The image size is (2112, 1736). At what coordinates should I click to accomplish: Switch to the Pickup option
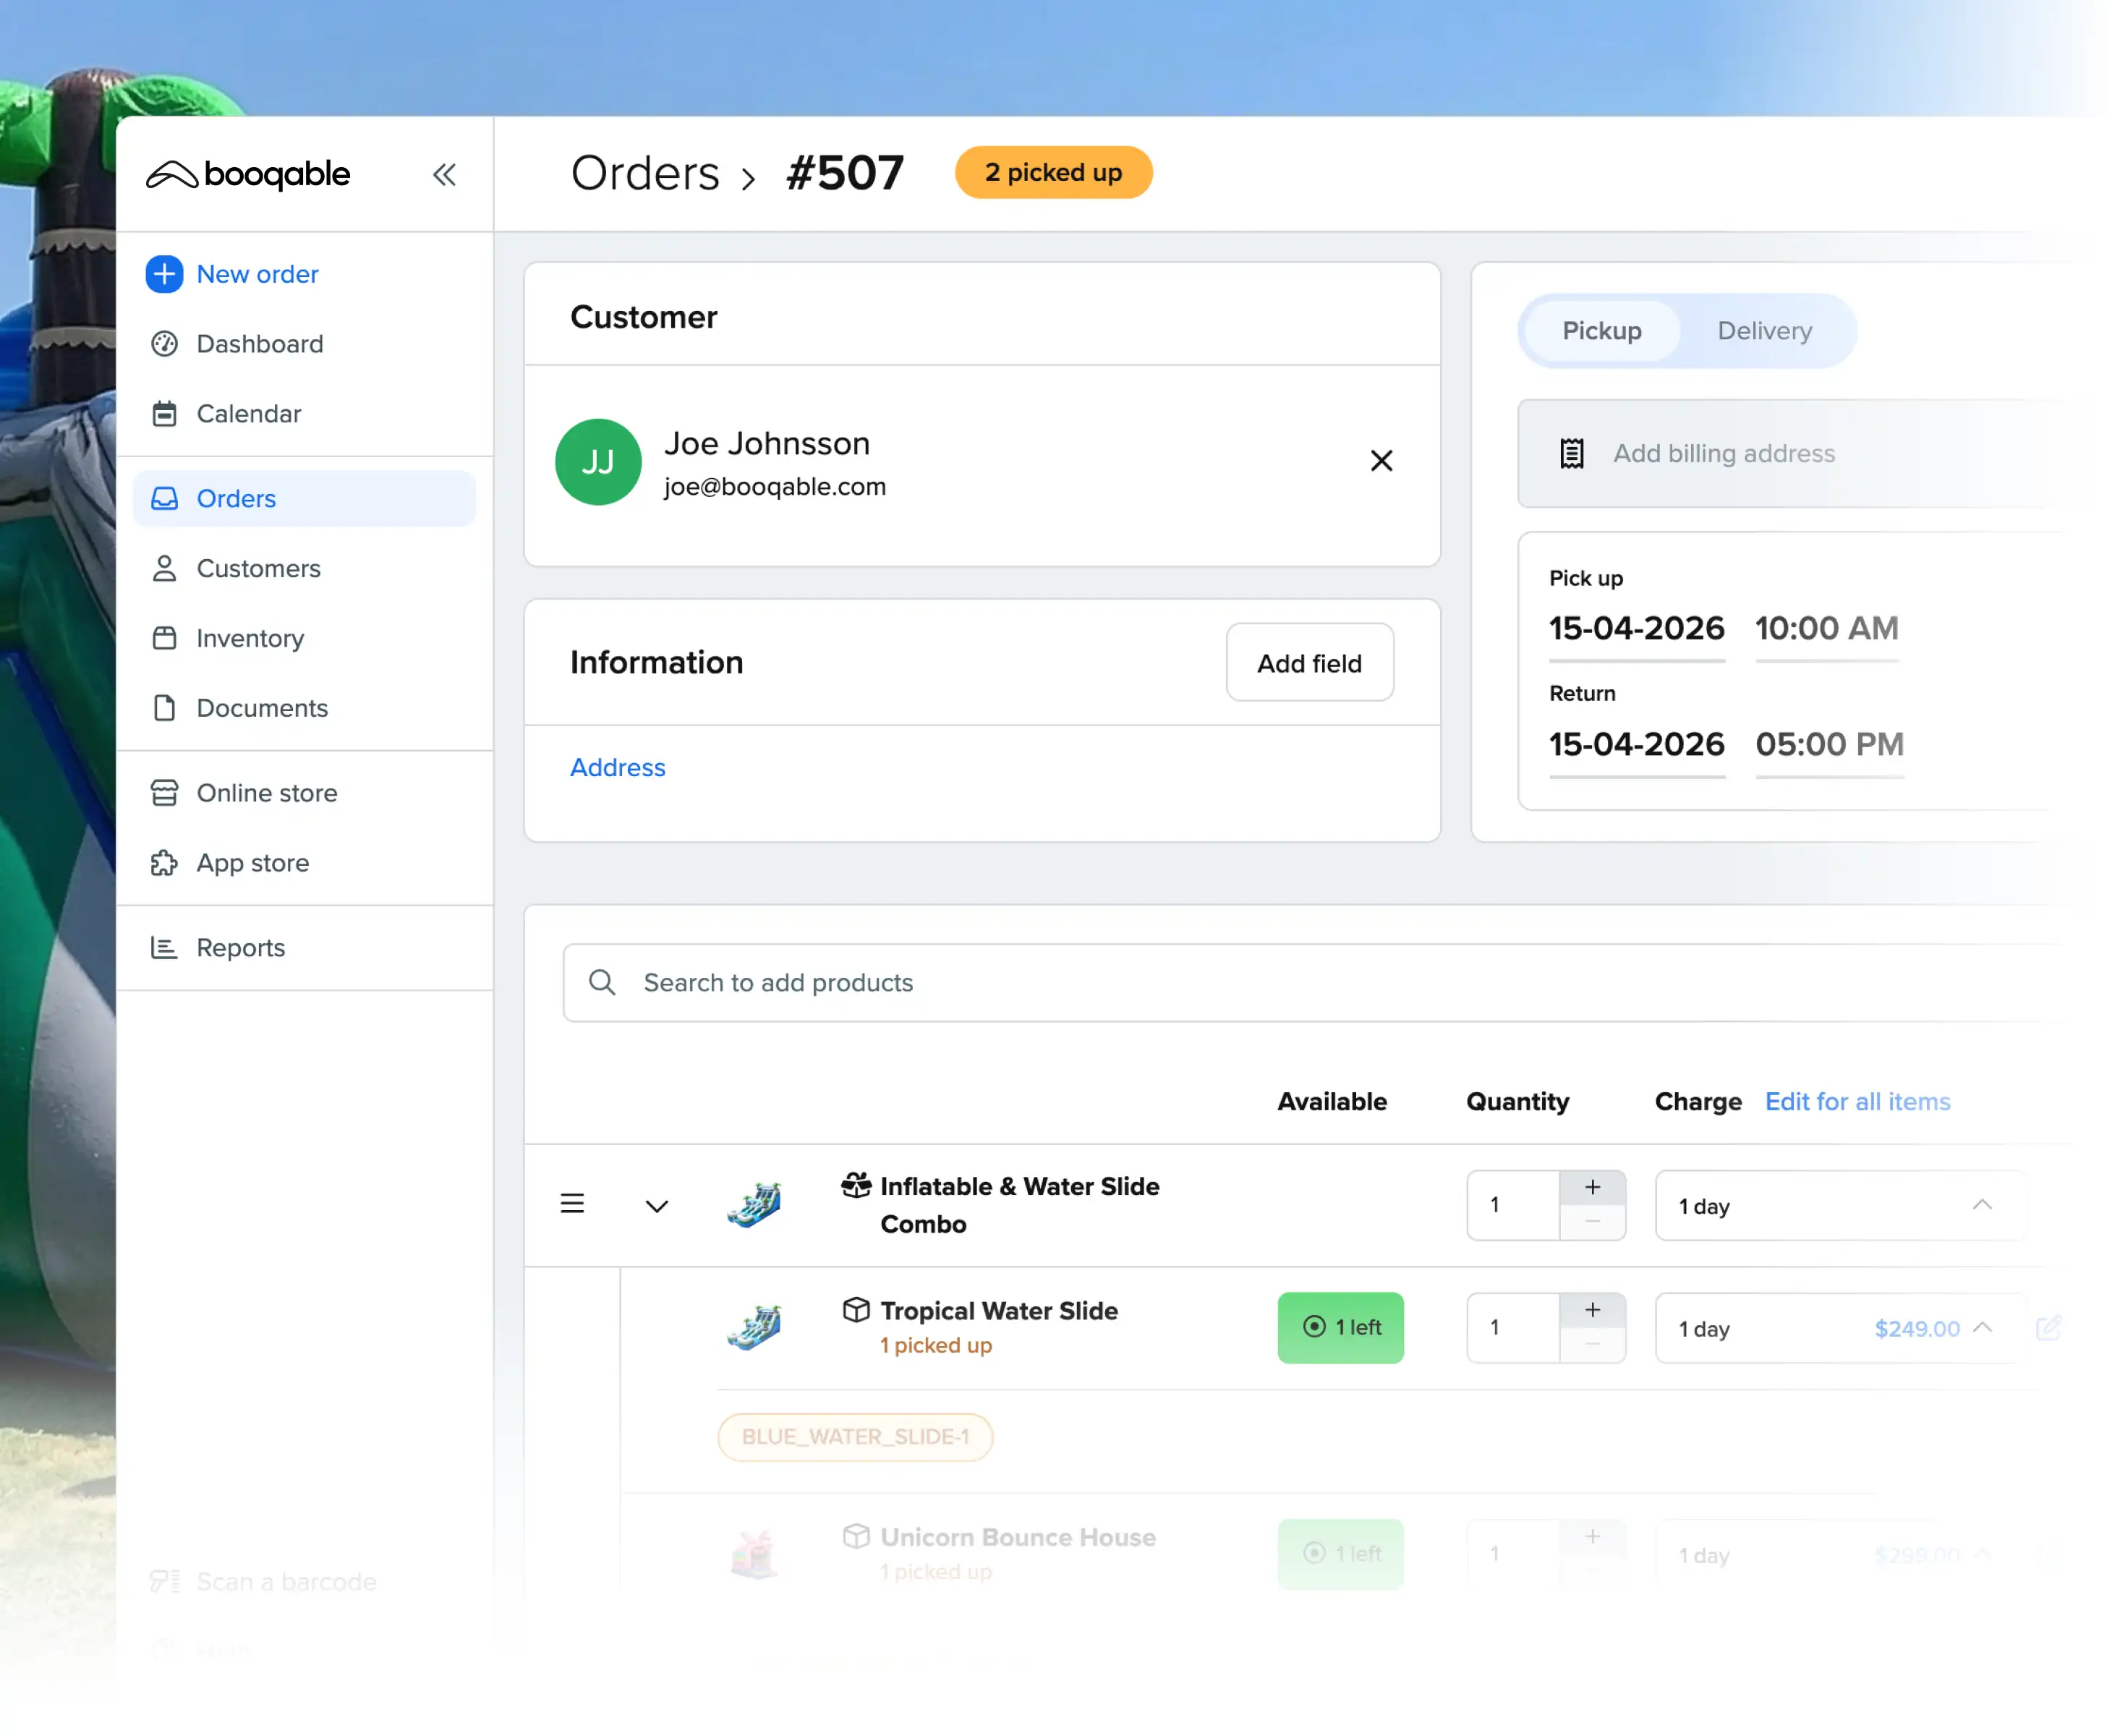click(x=1600, y=331)
